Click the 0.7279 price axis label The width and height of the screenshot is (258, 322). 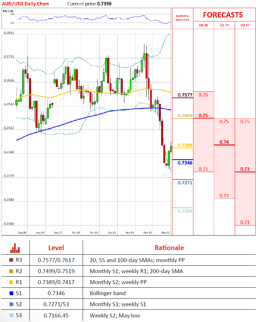[9, 176]
